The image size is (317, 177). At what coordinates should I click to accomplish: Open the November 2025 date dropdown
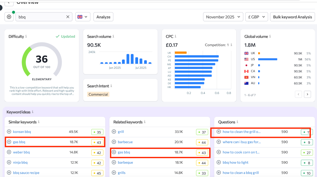(x=223, y=17)
